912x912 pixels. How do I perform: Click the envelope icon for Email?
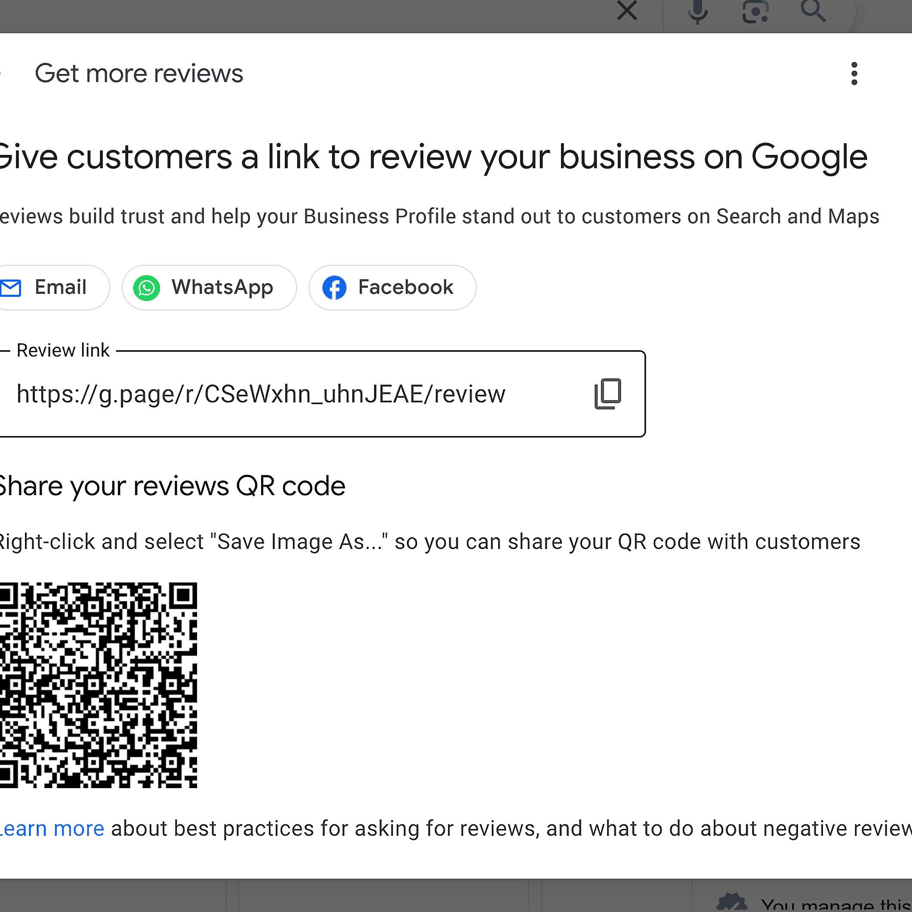pyautogui.click(x=10, y=287)
